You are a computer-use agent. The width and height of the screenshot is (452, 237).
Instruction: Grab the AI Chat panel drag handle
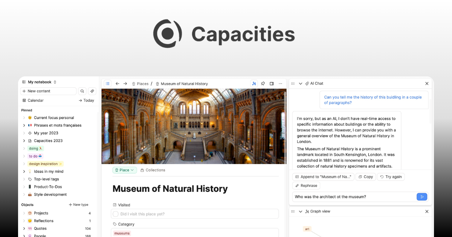pyautogui.click(x=293, y=84)
